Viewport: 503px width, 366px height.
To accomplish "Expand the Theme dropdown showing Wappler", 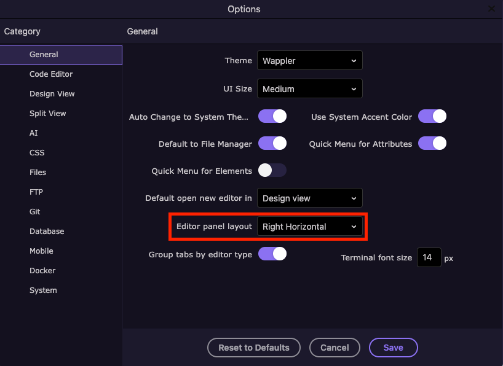I will (x=309, y=61).
